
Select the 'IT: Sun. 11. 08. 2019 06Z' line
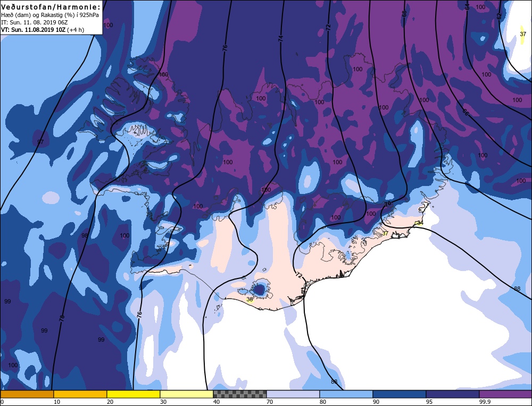(34, 22)
